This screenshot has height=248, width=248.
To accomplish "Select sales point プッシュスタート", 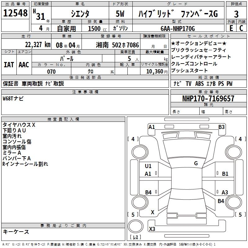I will click(x=189, y=70).
